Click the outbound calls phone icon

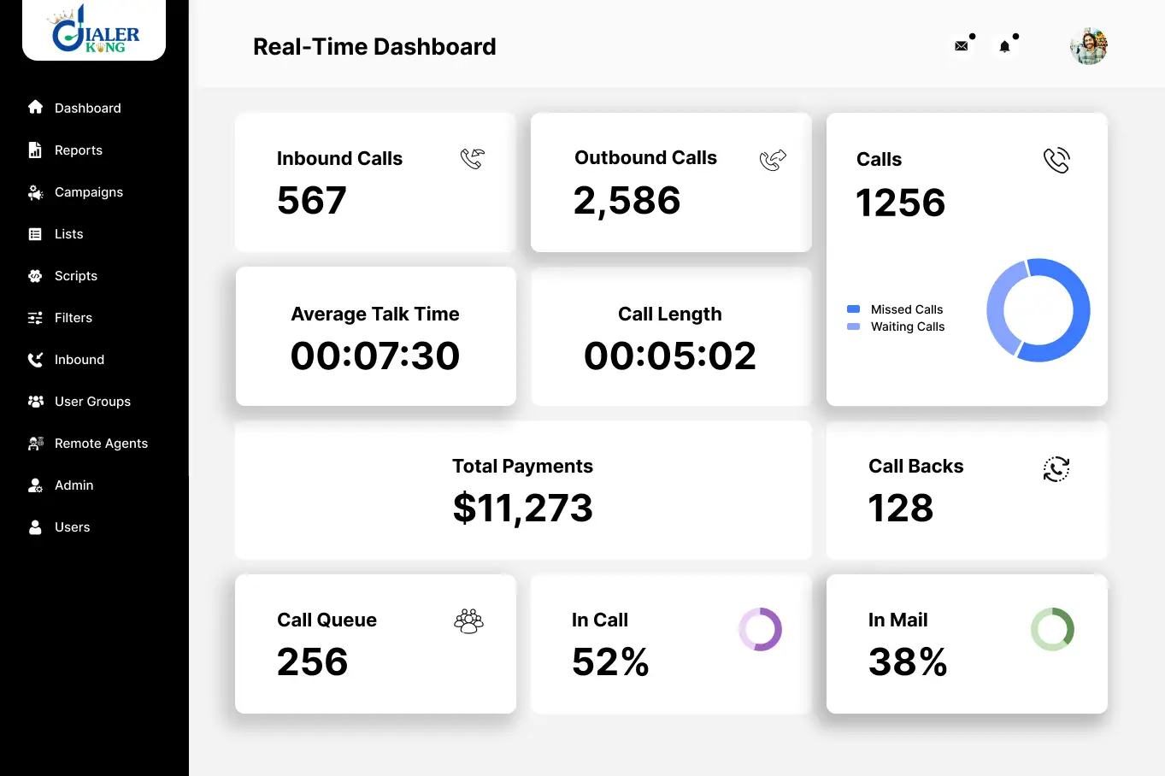[773, 159]
